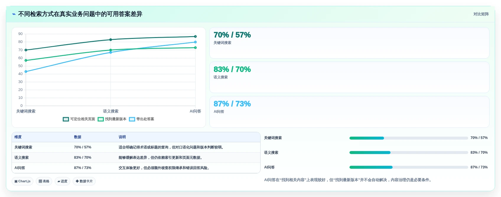Click the dark green point at AI问答
This screenshot has height=197, width=501.
pyautogui.click(x=195, y=37)
